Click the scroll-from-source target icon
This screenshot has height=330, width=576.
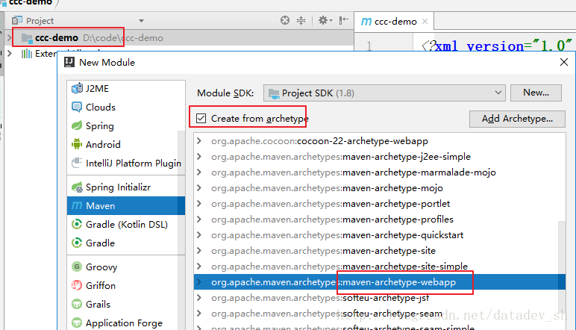[x=285, y=20]
